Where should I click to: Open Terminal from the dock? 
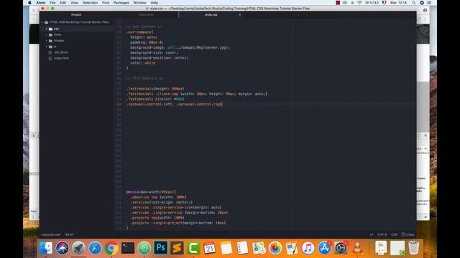click(128, 248)
